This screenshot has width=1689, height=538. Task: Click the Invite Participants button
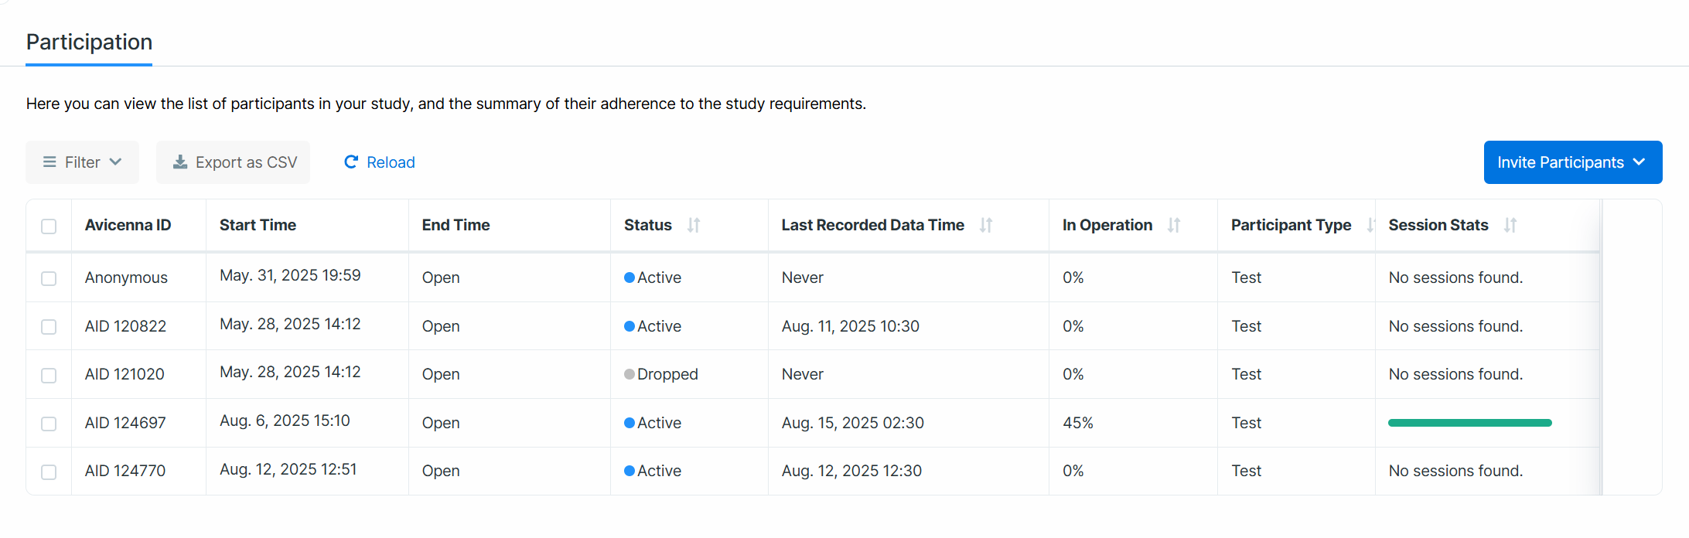1573,162
